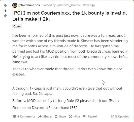Viewport: 134px width, 122px height.
Task: Click the Share text label
Action: (x=47, y=116)
